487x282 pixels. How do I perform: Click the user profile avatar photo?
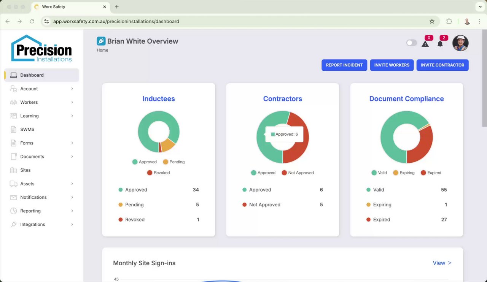click(460, 43)
